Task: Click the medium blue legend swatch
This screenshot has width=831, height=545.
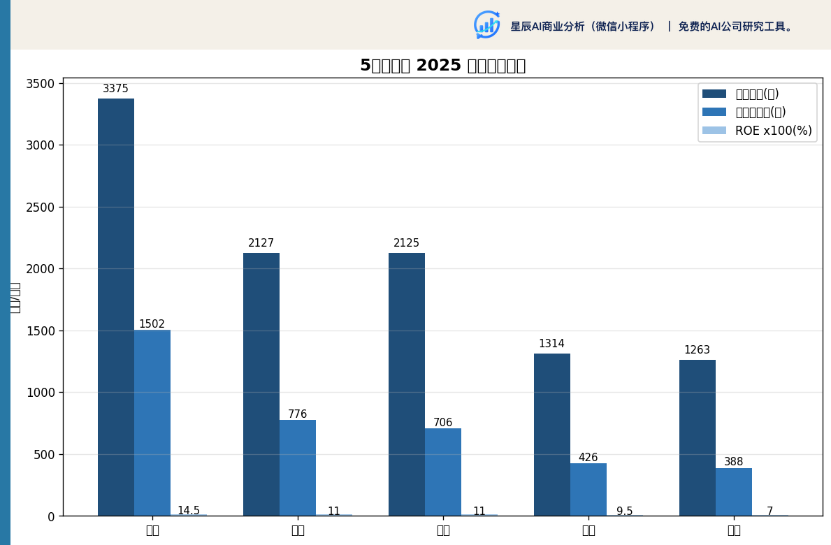Action: (x=714, y=112)
